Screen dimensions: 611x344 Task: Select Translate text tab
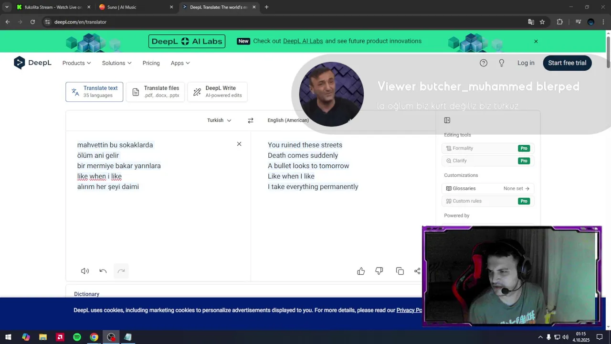pos(94,92)
